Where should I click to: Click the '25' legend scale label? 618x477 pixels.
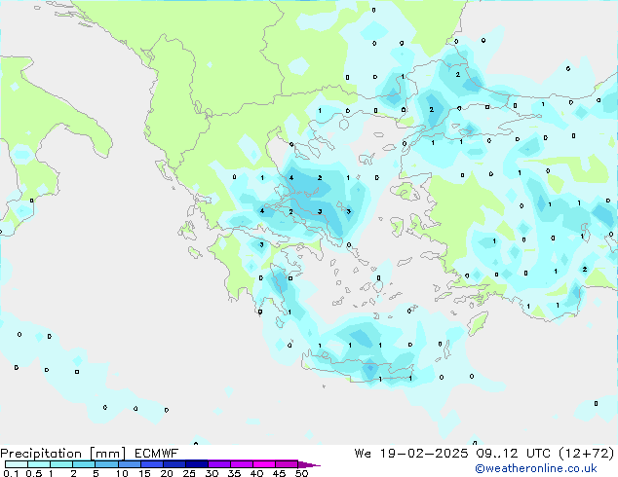click(189, 473)
